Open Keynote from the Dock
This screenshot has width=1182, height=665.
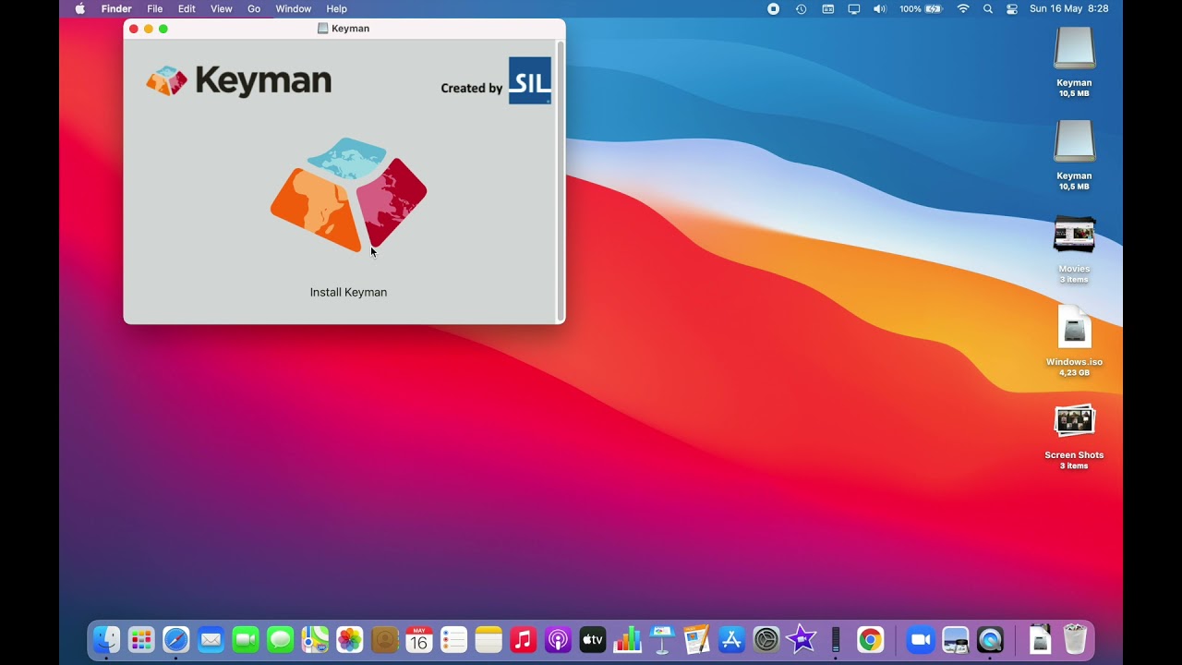tap(662, 639)
